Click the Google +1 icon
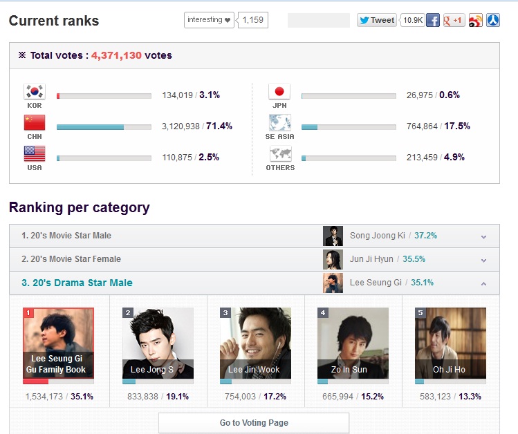Screen dimensions: 518x434 [x=454, y=20]
